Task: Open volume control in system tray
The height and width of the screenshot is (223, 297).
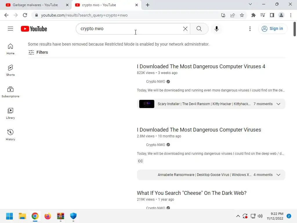Action: 260,216
